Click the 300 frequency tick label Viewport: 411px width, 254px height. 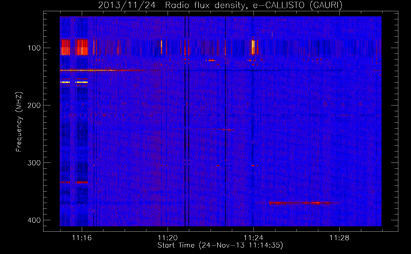pyautogui.click(x=34, y=163)
